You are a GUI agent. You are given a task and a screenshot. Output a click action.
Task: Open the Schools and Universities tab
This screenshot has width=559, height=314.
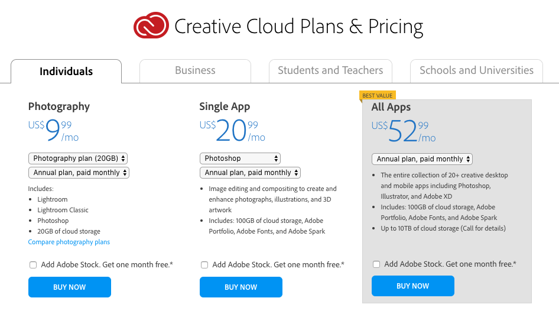[476, 70]
